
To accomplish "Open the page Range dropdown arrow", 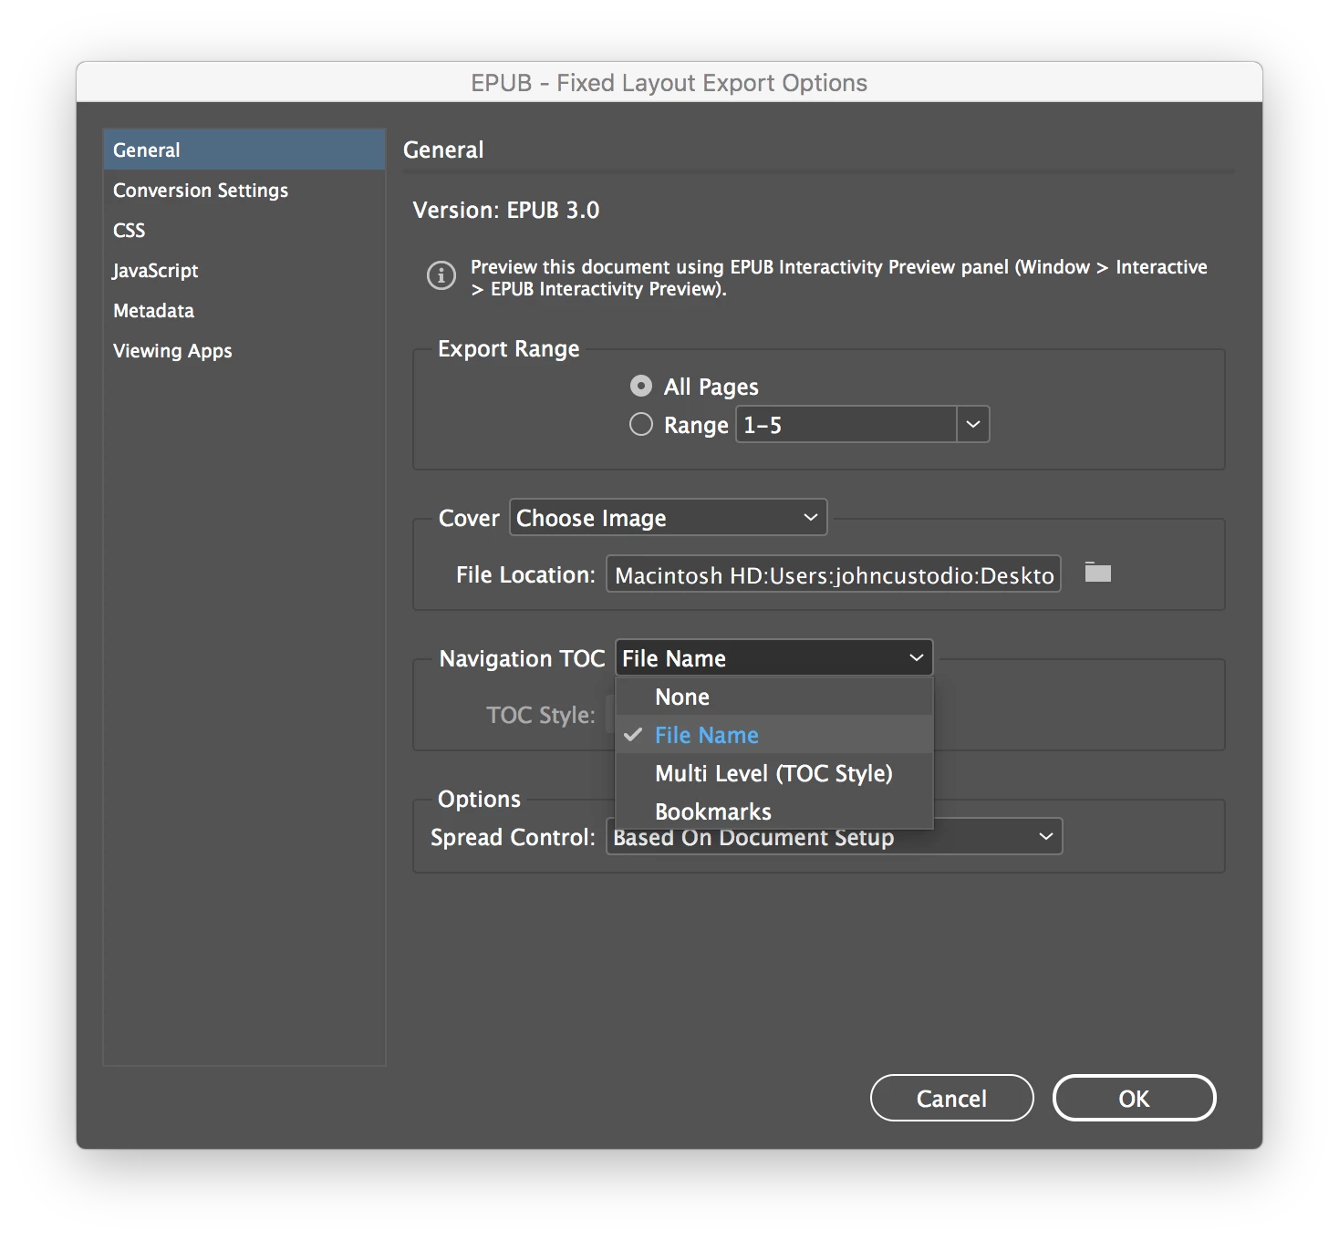I will tap(973, 425).
